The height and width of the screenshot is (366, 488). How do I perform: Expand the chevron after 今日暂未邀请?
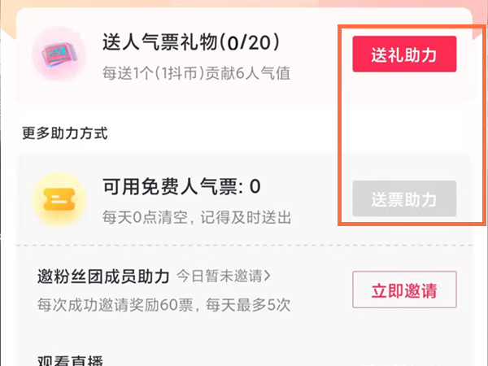tap(267, 276)
